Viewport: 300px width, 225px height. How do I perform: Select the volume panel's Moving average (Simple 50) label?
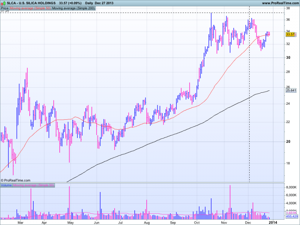[33, 185]
